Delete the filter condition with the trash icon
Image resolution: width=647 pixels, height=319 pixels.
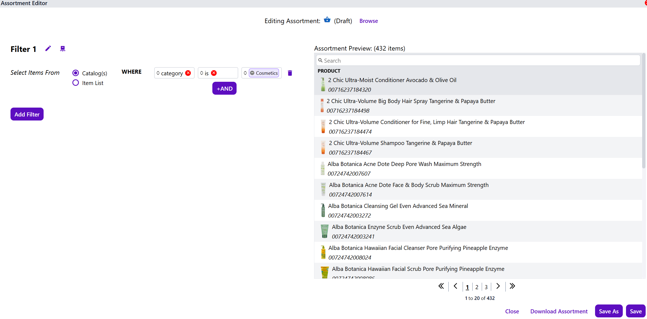[290, 73]
